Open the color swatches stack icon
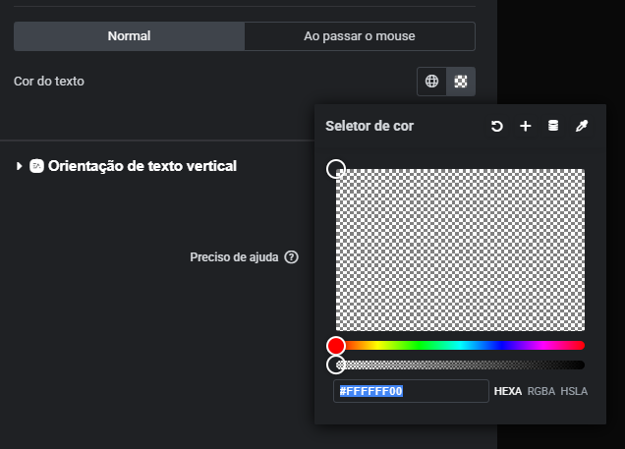This screenshot has height=449, width=625. click(x=552, y=126)
